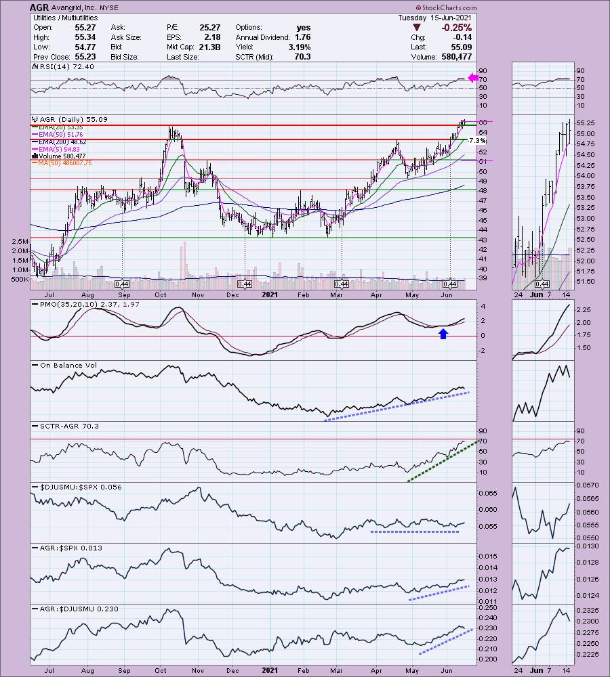Click the 2.5M volume axis label

pyautogui.click(x=20, y=242)
